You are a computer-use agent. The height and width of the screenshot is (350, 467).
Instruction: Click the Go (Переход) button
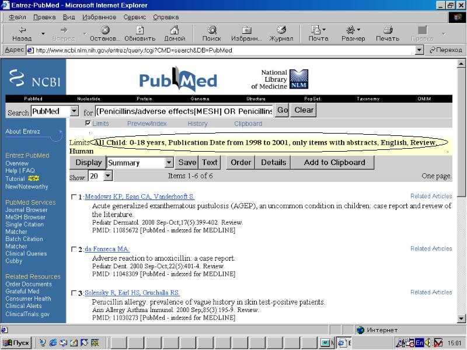[x=445, y=50]
